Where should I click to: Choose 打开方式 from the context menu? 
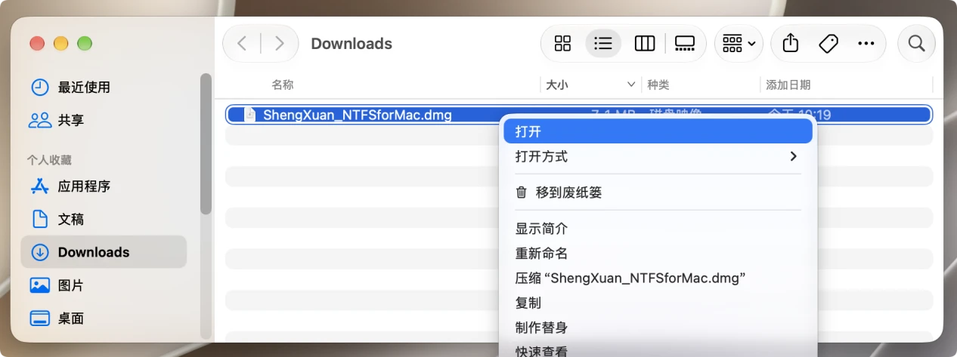click(x=657, y=156)
